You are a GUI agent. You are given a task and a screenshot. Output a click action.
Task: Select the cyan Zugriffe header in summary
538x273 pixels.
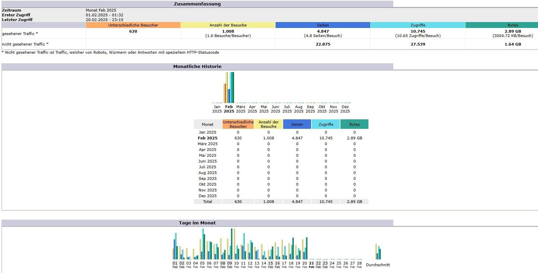click(x=418, y=25)
